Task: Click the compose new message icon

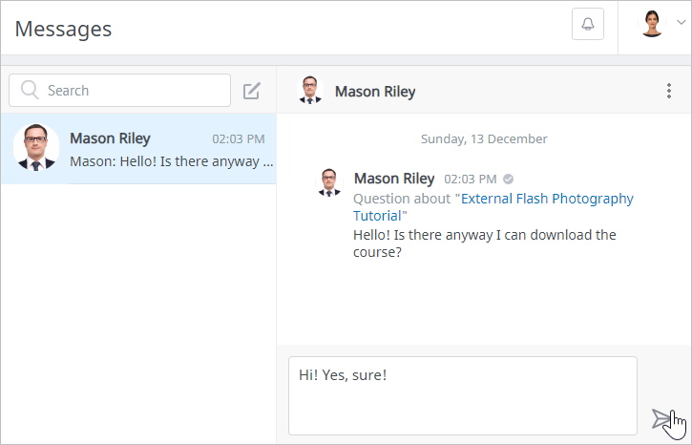Action: click(252, 91)
